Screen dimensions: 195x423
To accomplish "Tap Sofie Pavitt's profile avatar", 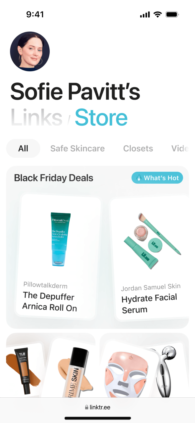I will [x=30, y=51].
